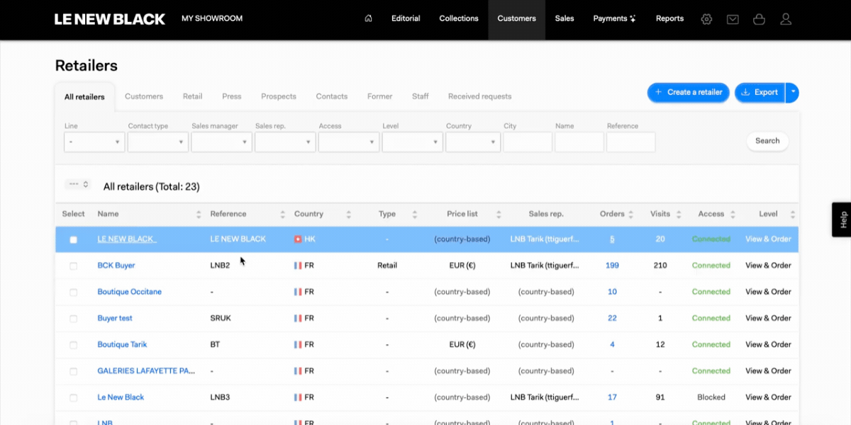Open the Level filter dropdown
Viewport: 851px width, 425px height.
pos(412,142)
